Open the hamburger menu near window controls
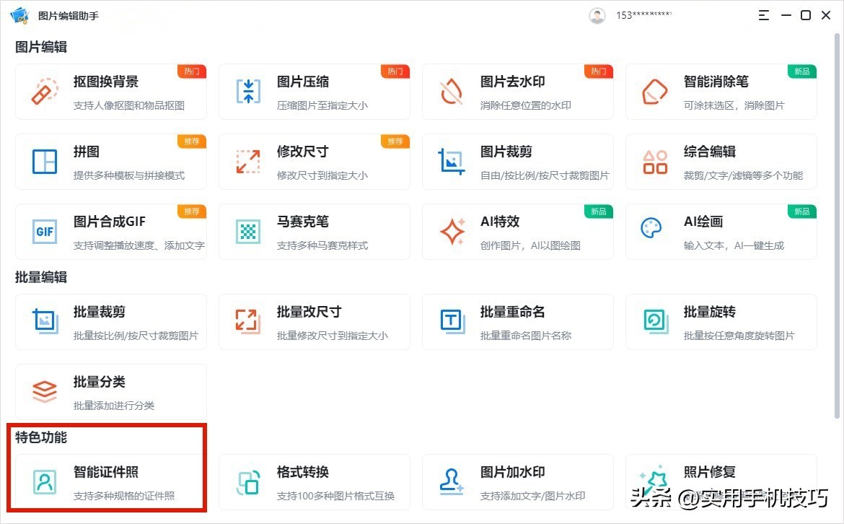The width and height of the screenshot is (844, 524). click(x=763, y=14)
